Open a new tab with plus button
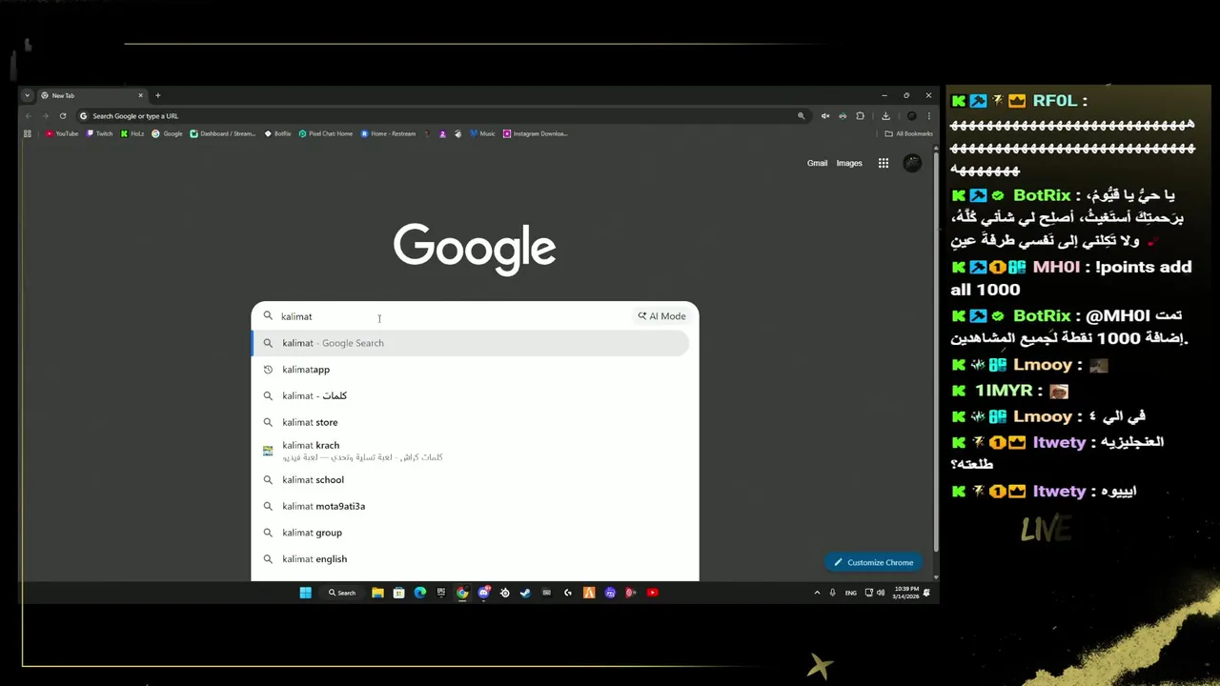Viewport: 1220px width, 686px height. coord(157,95)
